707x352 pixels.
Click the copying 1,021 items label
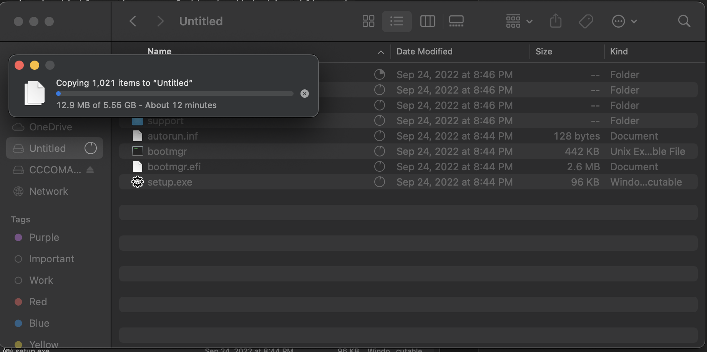(x=124, y=83)
